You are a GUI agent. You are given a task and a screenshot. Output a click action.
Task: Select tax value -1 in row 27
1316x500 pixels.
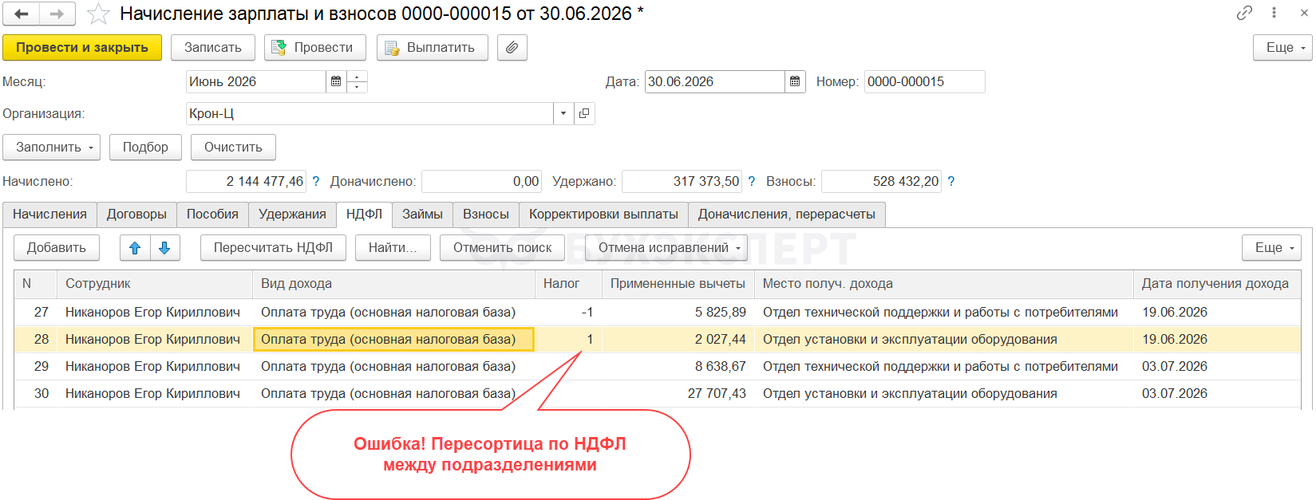(568, 313)
